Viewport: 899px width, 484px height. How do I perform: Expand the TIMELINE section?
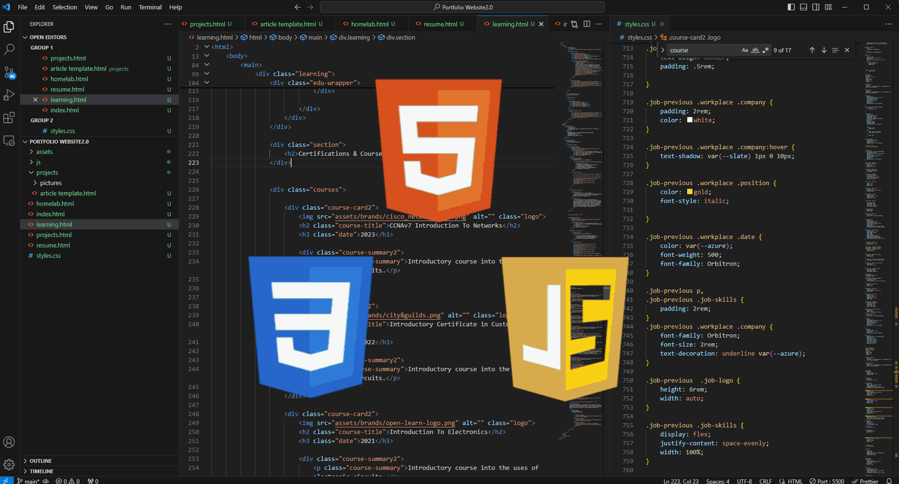[x=25, y=471]
